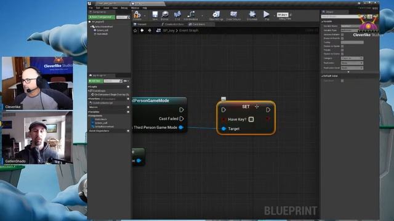The image size is (394, 221).
Task: Click the Tooltip text field in Details
Action: coord(352,42)
